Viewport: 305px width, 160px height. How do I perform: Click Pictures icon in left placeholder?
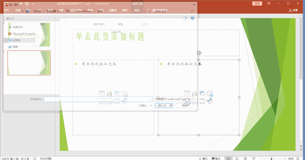point(102,101)
